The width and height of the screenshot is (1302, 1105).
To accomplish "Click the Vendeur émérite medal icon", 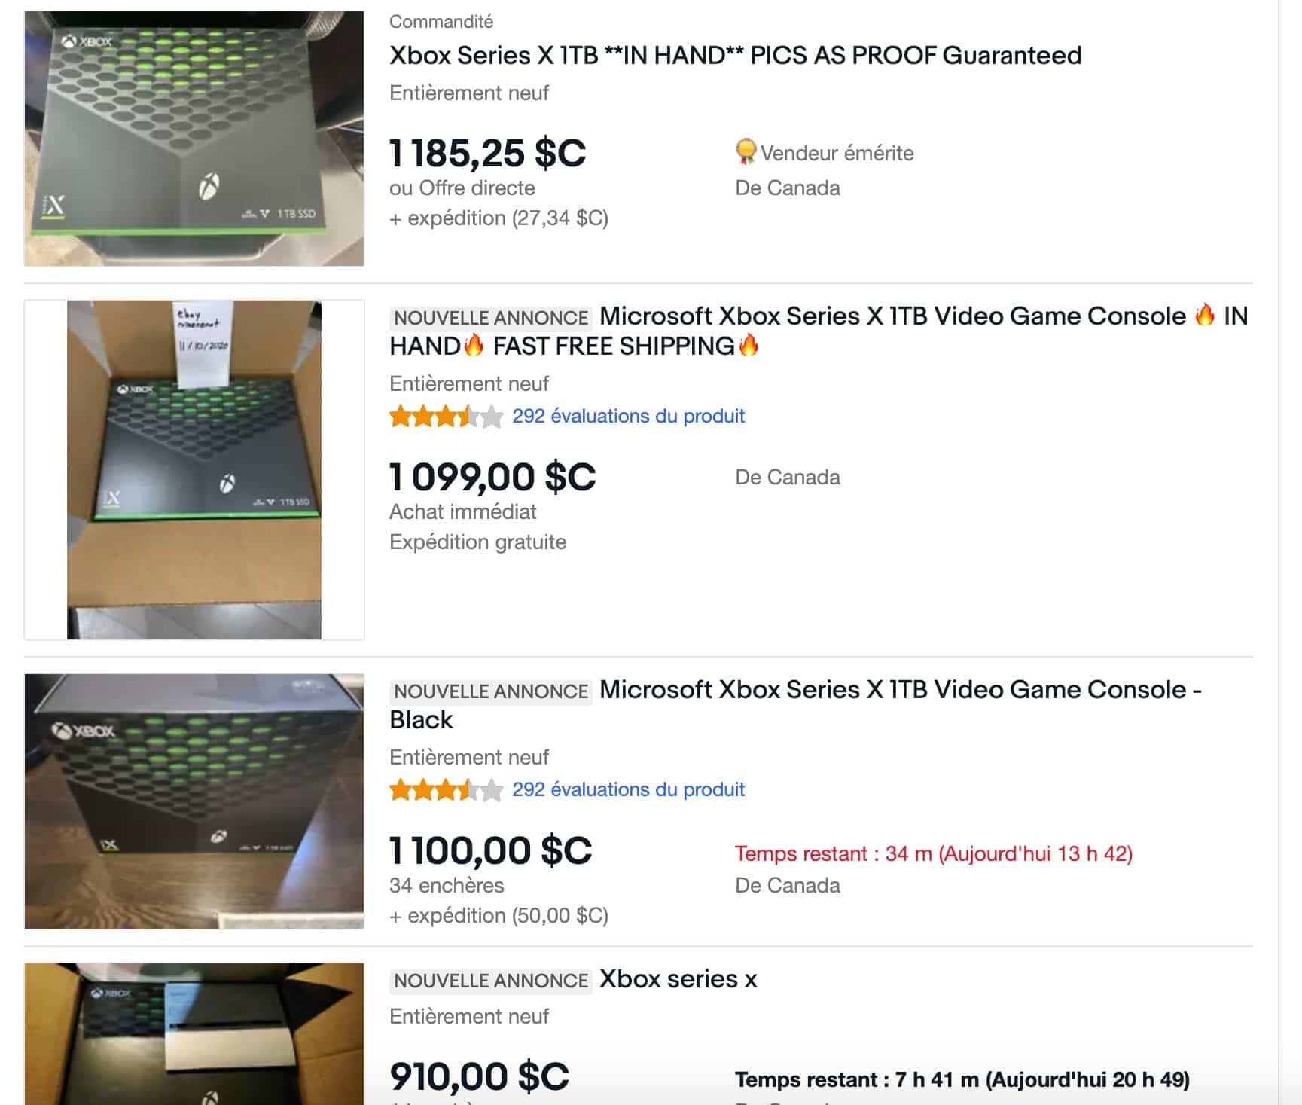I will tap(746, 152).
